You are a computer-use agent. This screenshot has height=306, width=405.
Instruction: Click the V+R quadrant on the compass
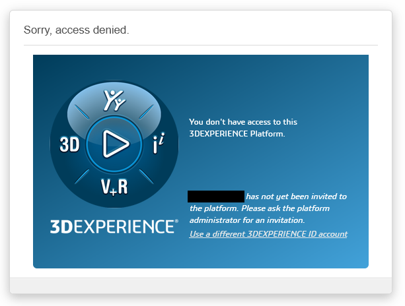click(114, 187)
